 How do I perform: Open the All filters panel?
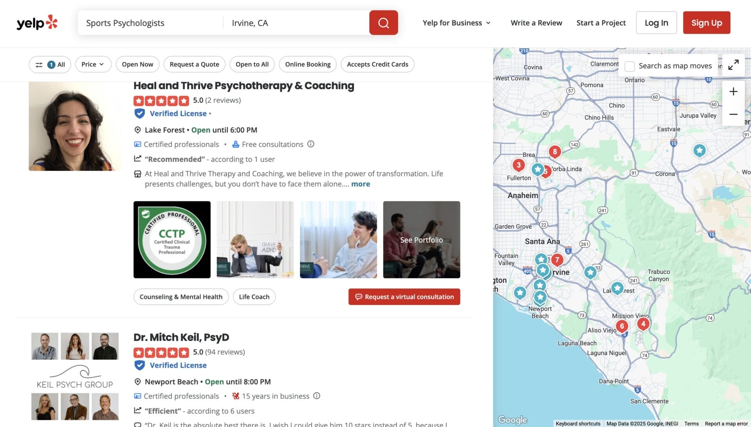50,64
